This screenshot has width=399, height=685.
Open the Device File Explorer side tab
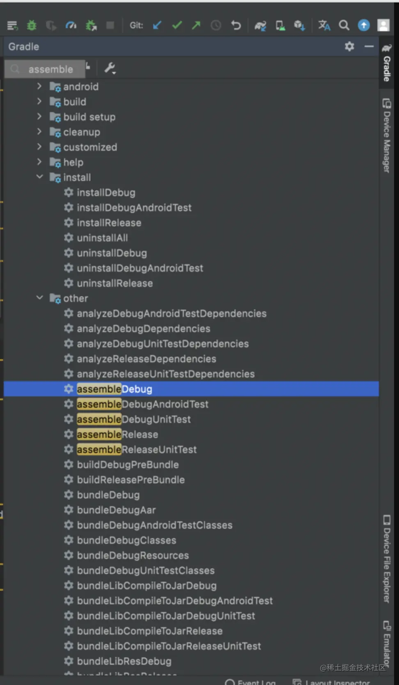387,559
